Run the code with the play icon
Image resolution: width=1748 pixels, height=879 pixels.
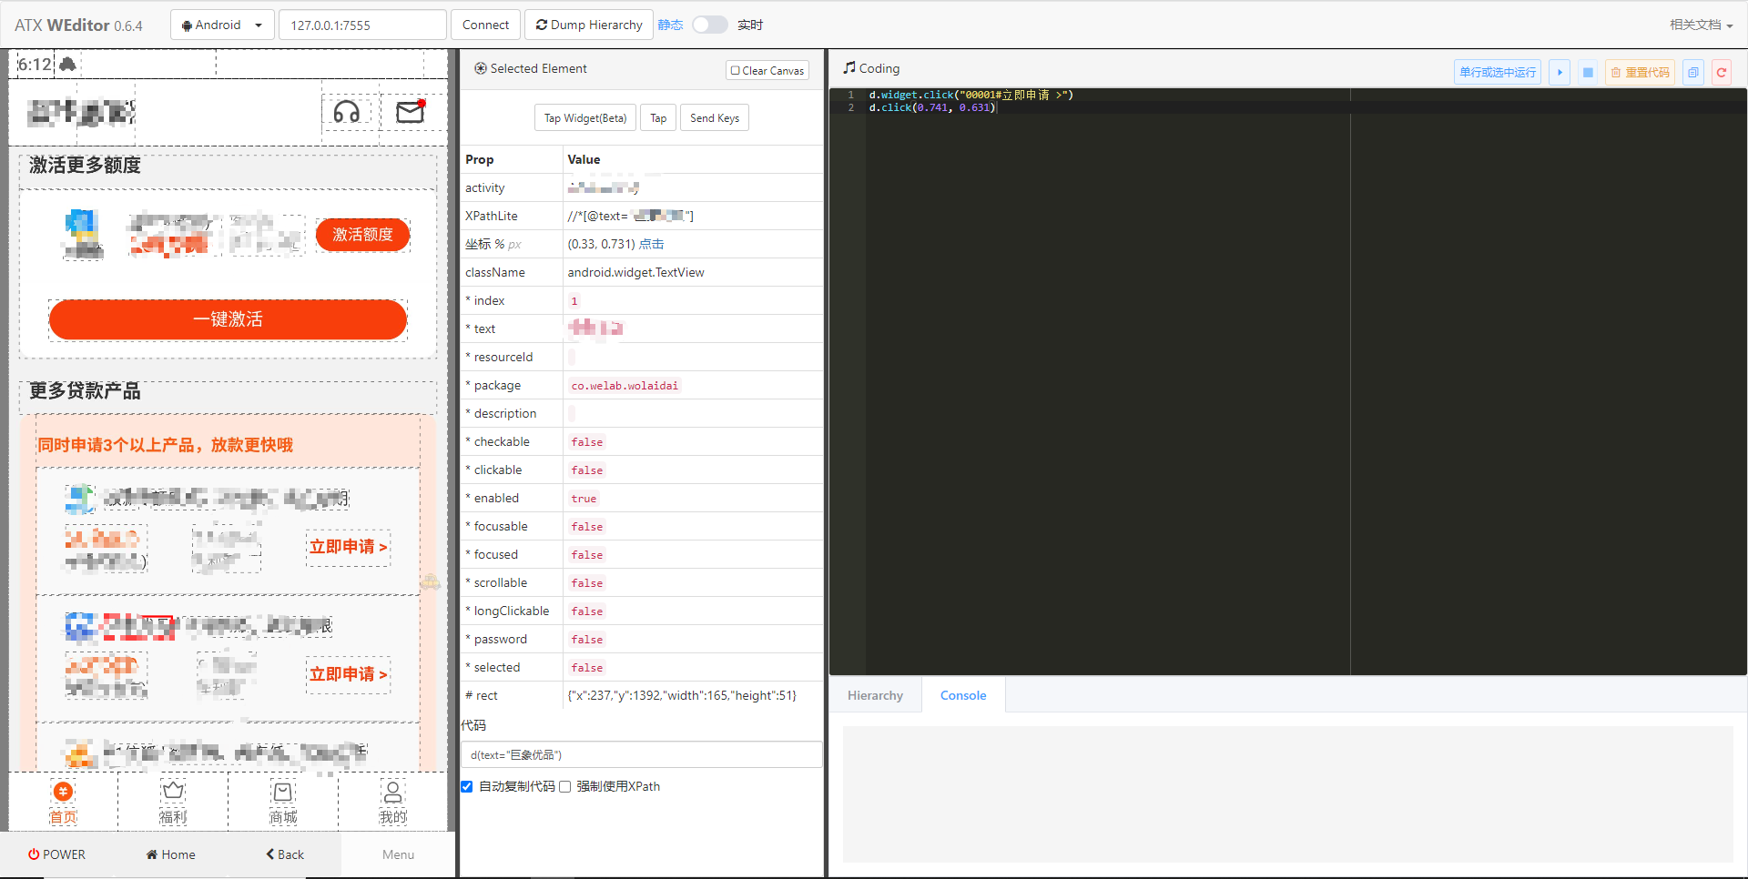pyautogui.click(x=1560, y=72)
